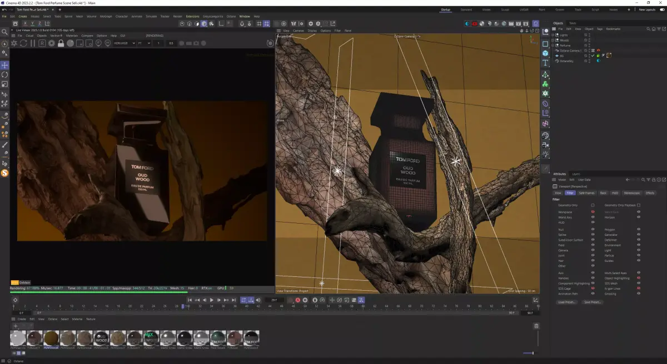
Task: Go to the start of the animation
Action: [190, 300]
